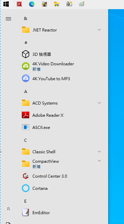The width and height of the screenshot is (124, 224).
Task: Click the EmEditor notepad icon
Action: pyautogui.click(x=26, y=212)
